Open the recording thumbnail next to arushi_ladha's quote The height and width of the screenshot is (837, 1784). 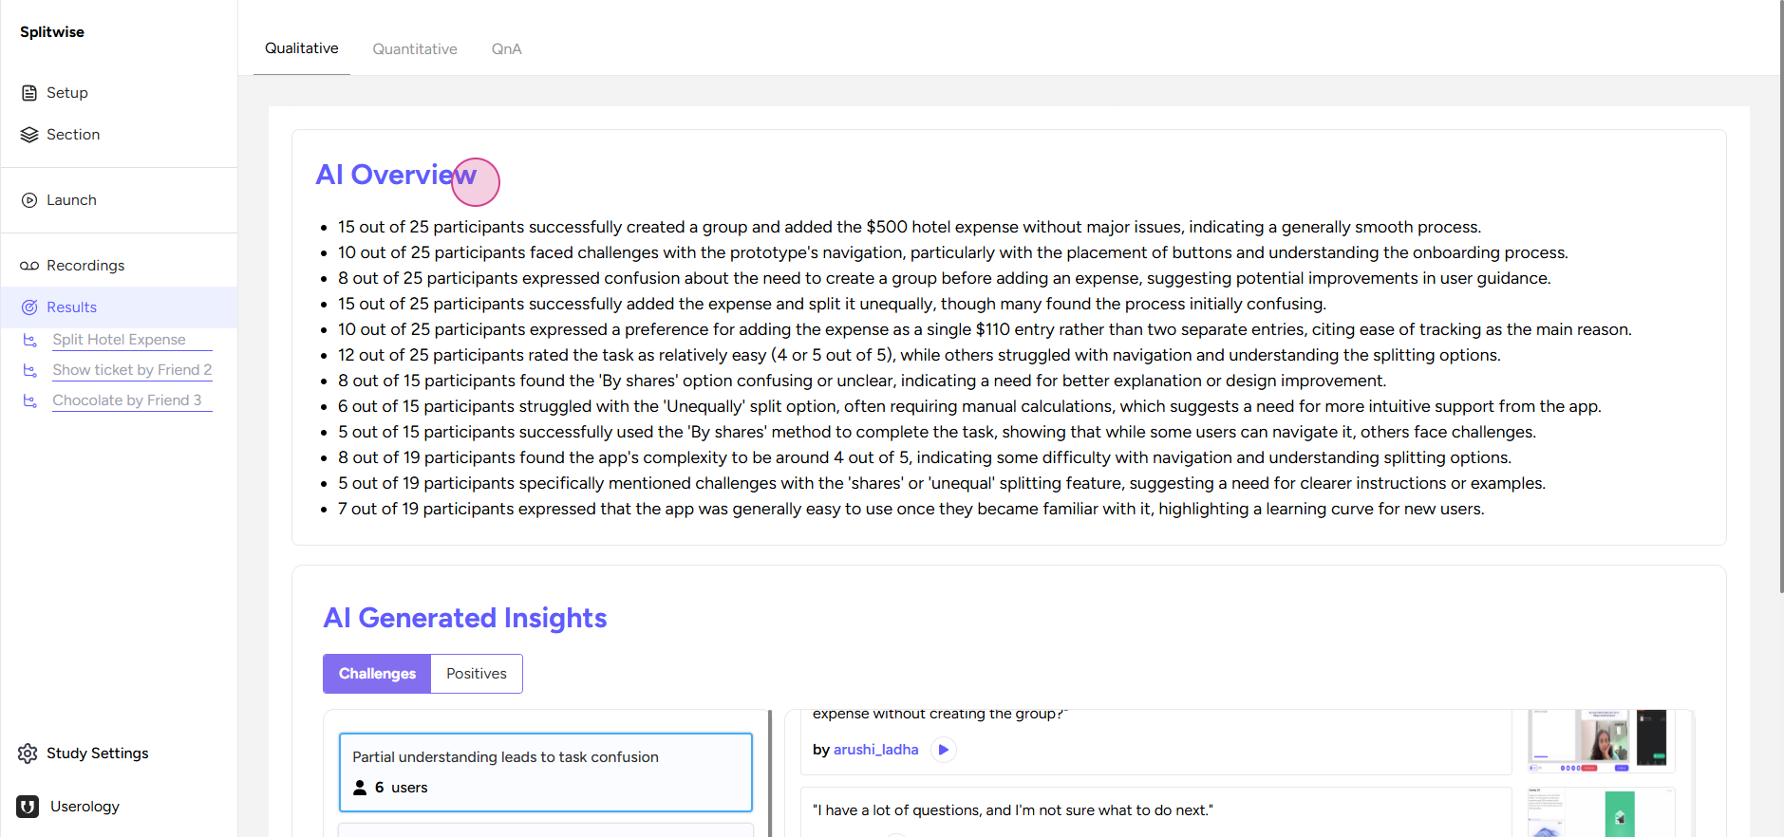tap(1601, 740)
